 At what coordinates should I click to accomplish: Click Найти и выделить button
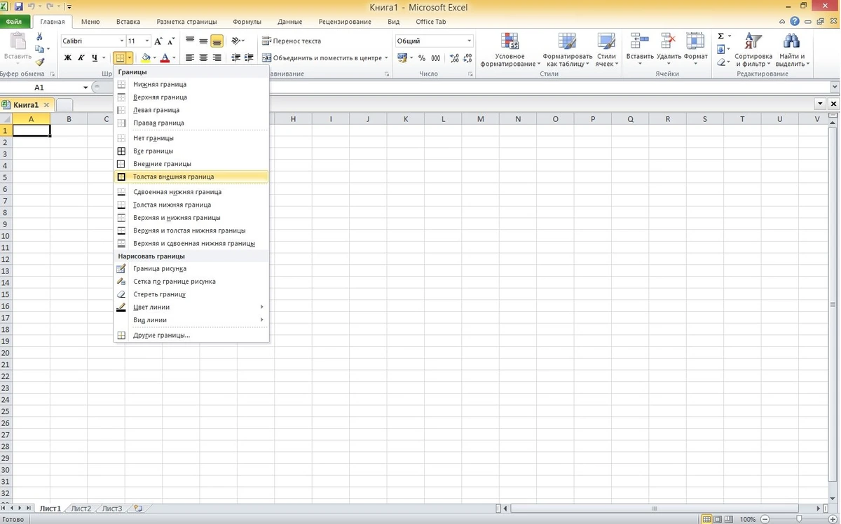pyautogui.click(x=792, y=50)
